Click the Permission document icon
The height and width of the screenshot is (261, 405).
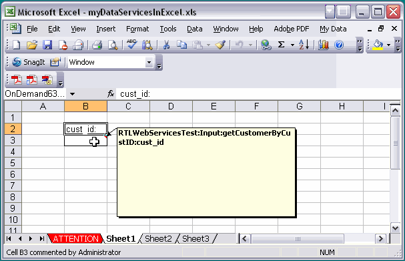point(63,45)
